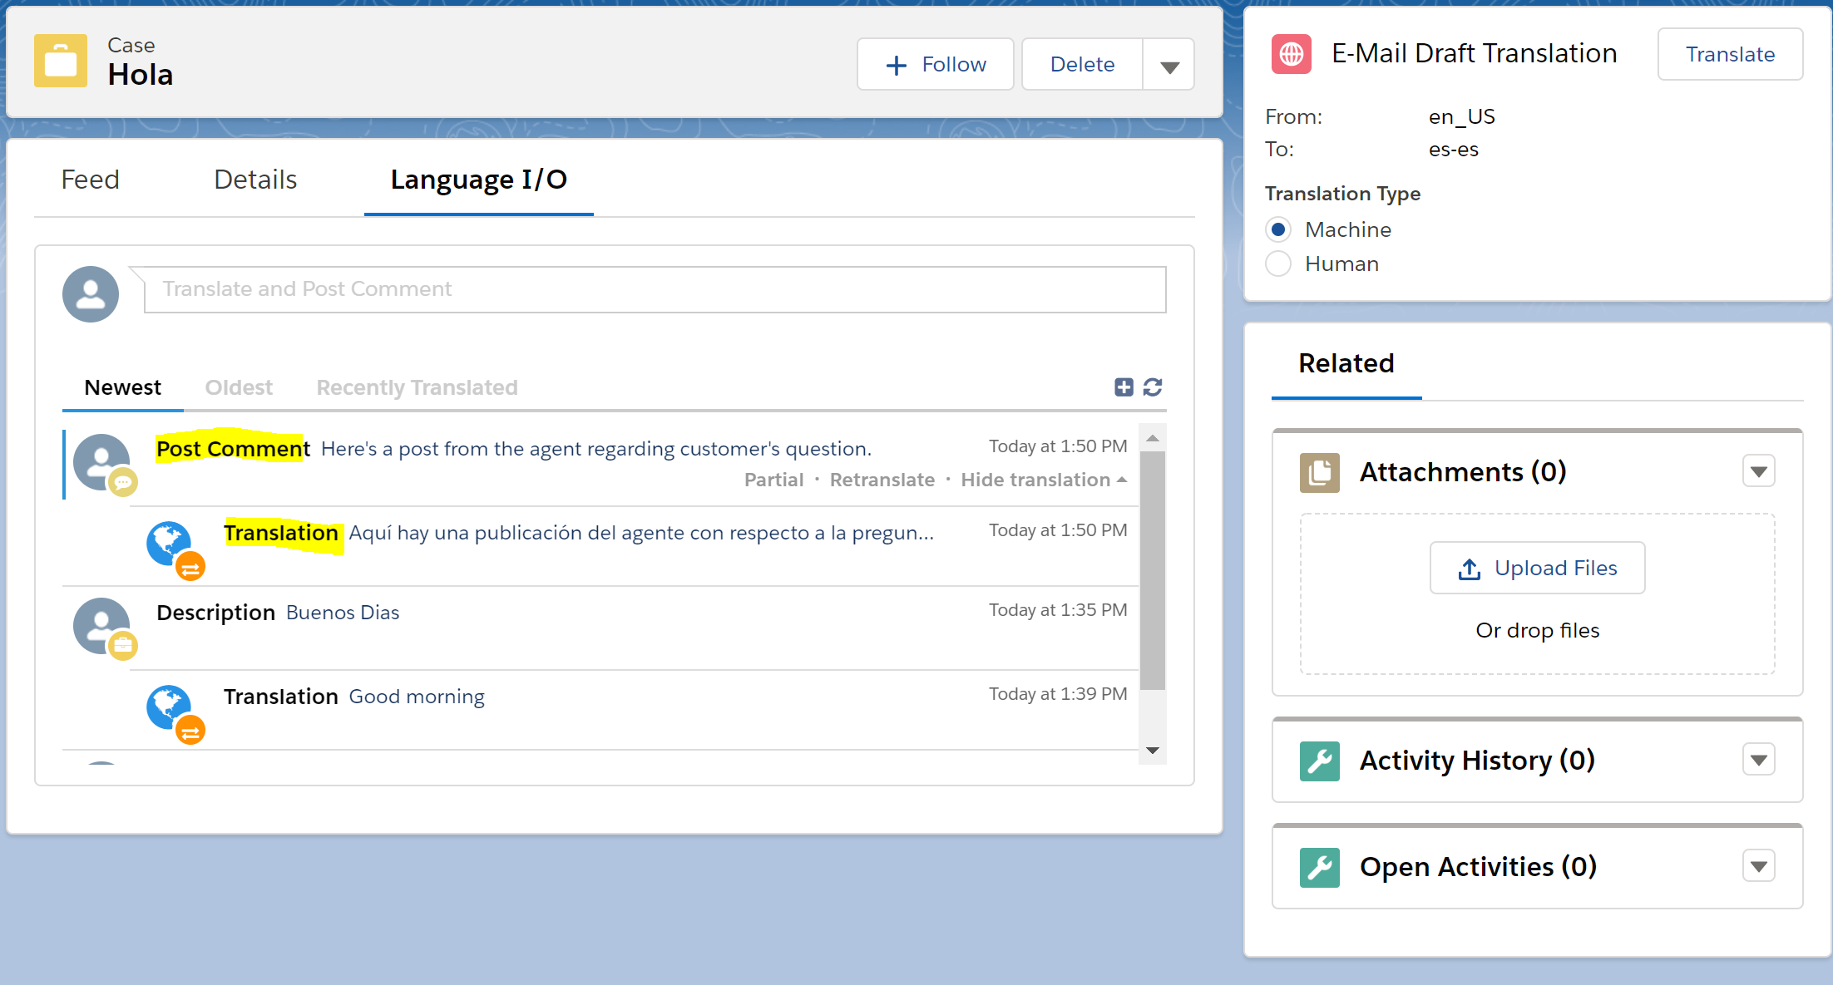Image resolution: width=1833 pixels, height=985 pixels.
Task: Click globe avatar beside Spanish translation
Action: click(x=170, y=544)
